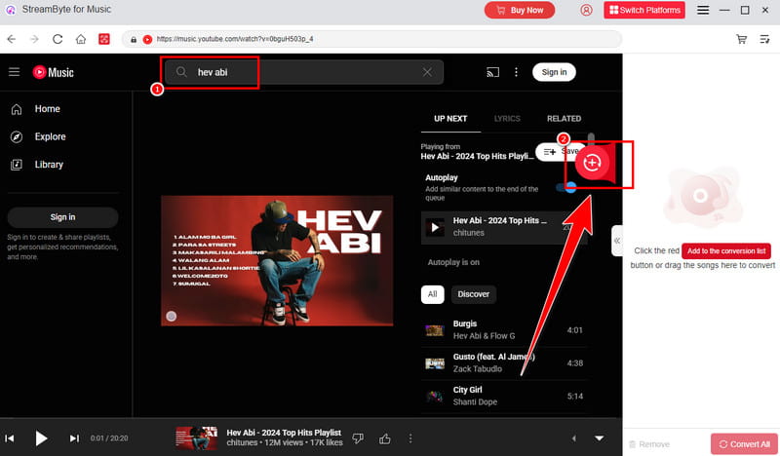Toggle the Autoplay switch
780x456 pixels.
[566, 187]
